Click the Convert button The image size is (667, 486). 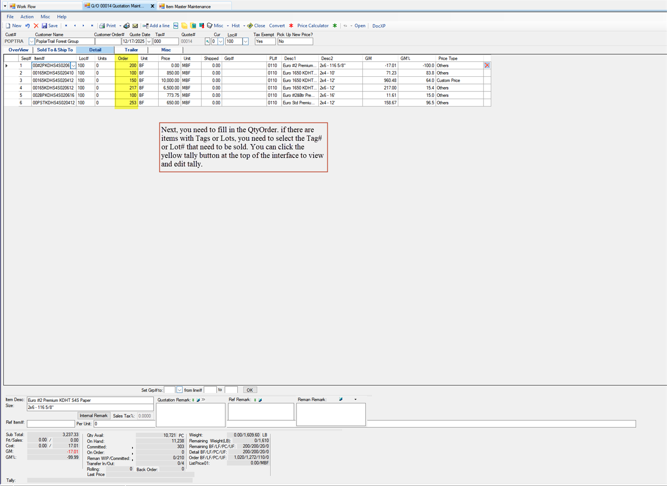pos(277,25)
